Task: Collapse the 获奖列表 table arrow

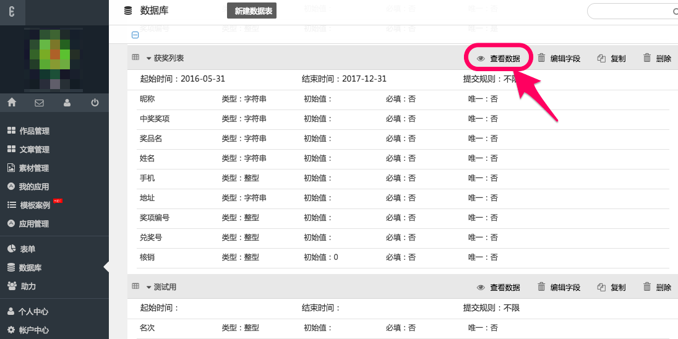Action: pos(149,59)
